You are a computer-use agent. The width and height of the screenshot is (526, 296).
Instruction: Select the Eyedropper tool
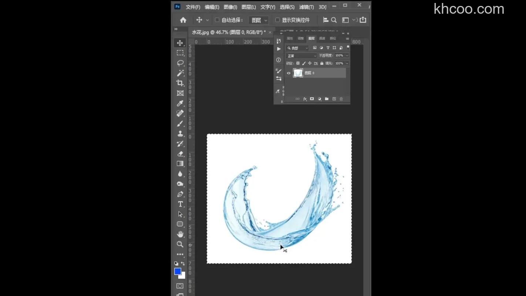coord(180,103)
